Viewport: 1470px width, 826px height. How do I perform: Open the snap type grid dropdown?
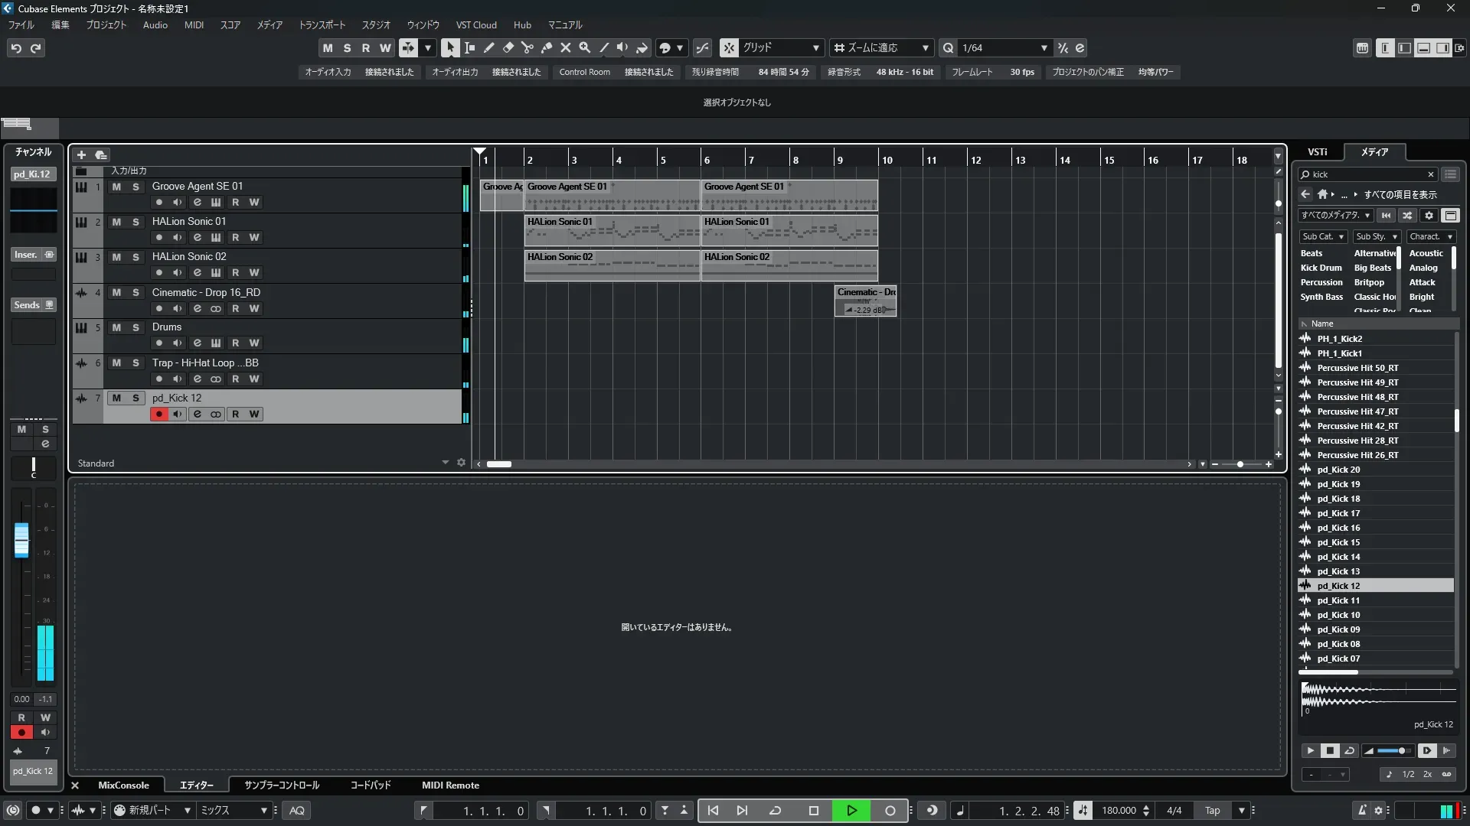[x=815, y=48]
